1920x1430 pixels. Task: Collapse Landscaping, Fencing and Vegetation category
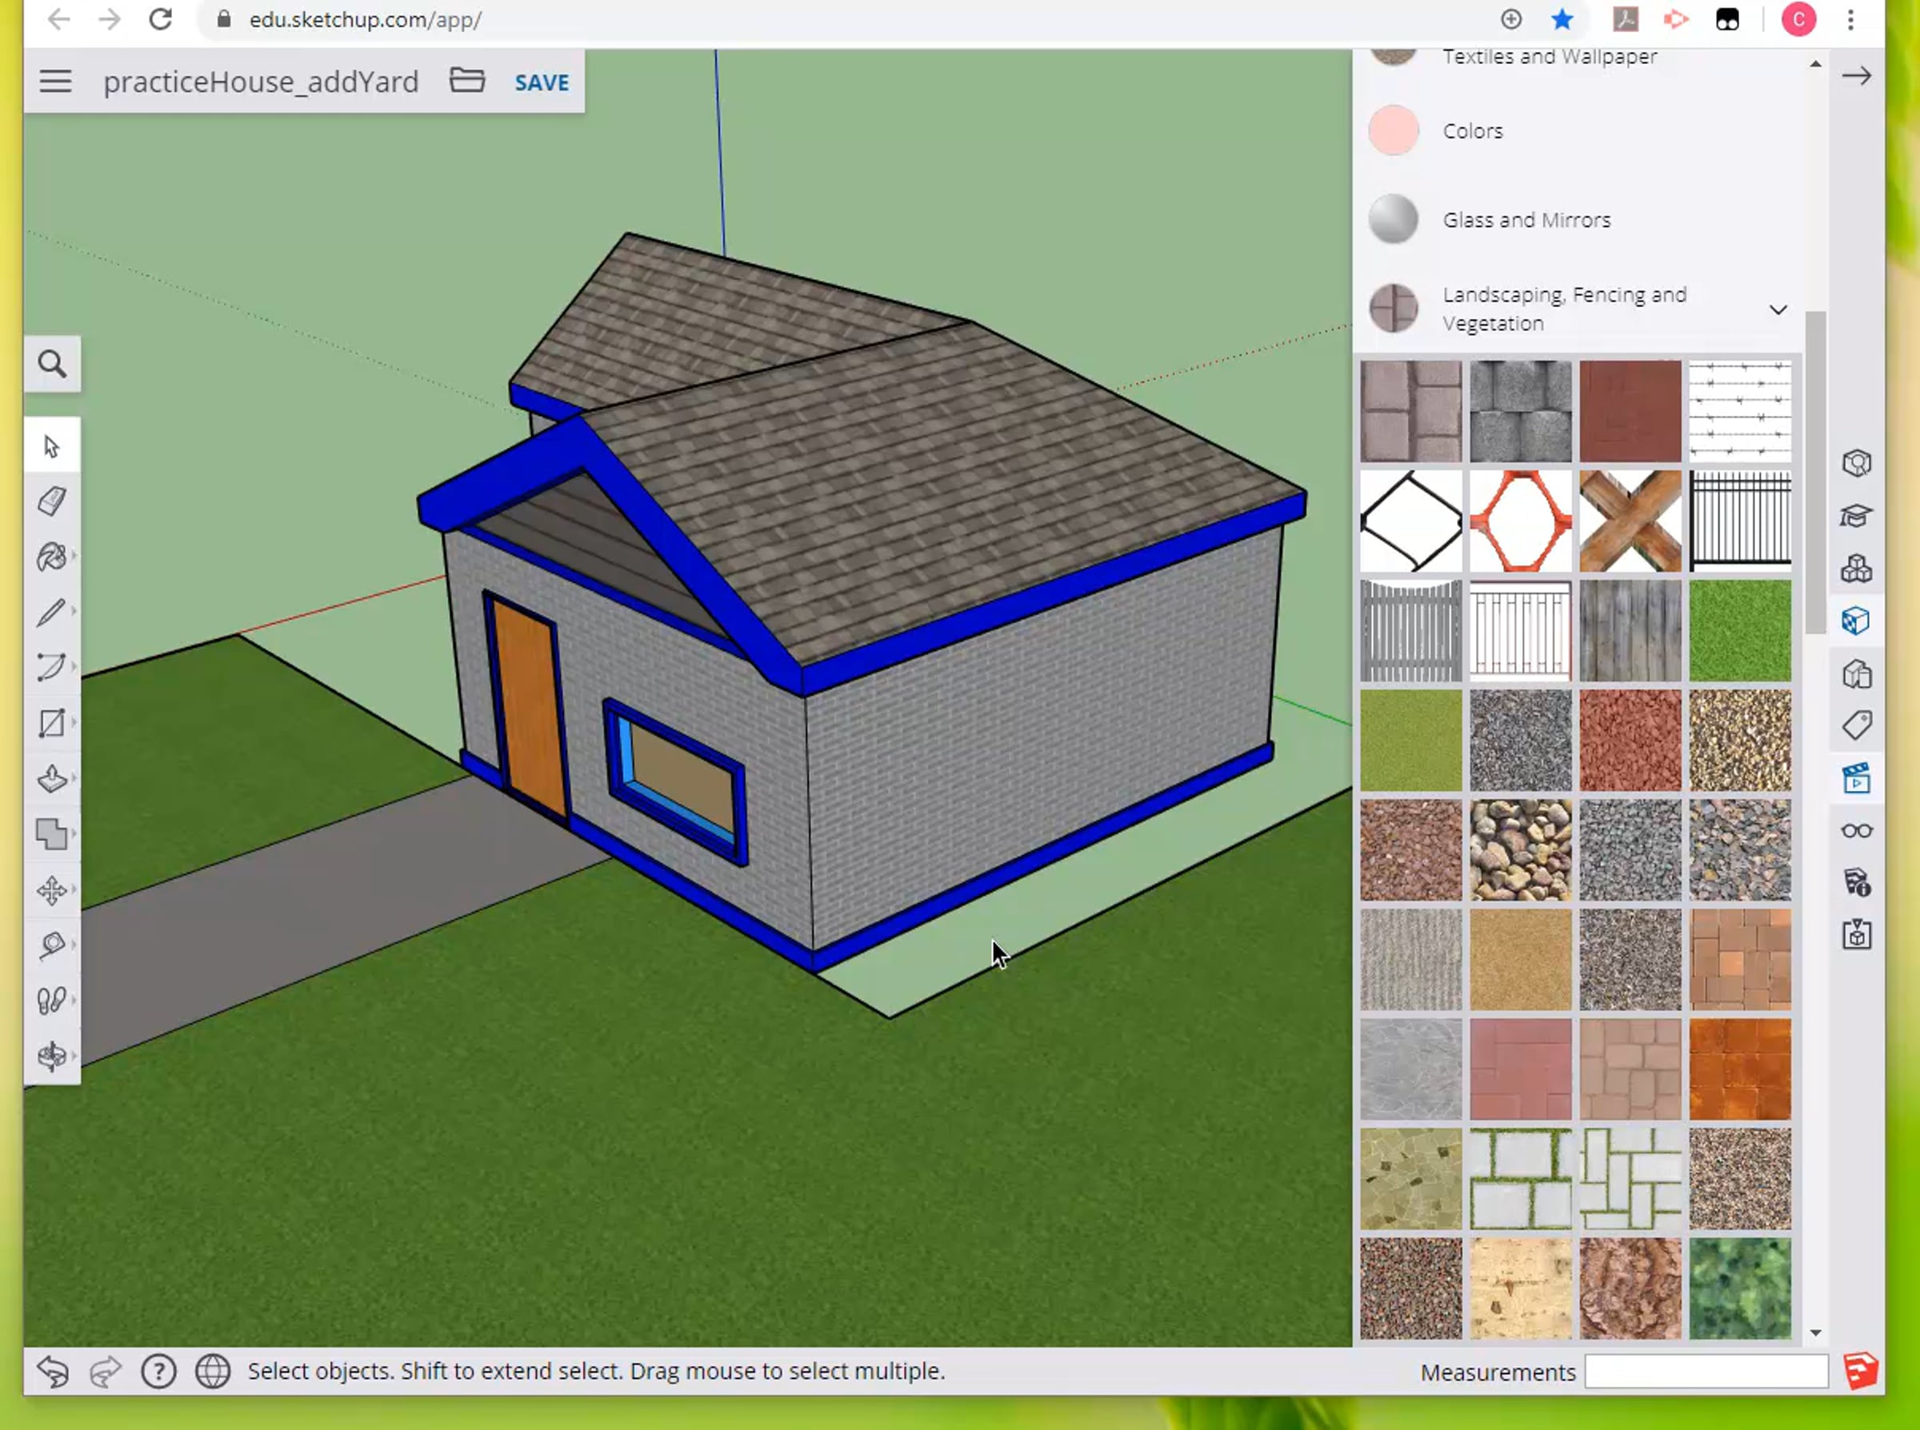pos(1777,310)
